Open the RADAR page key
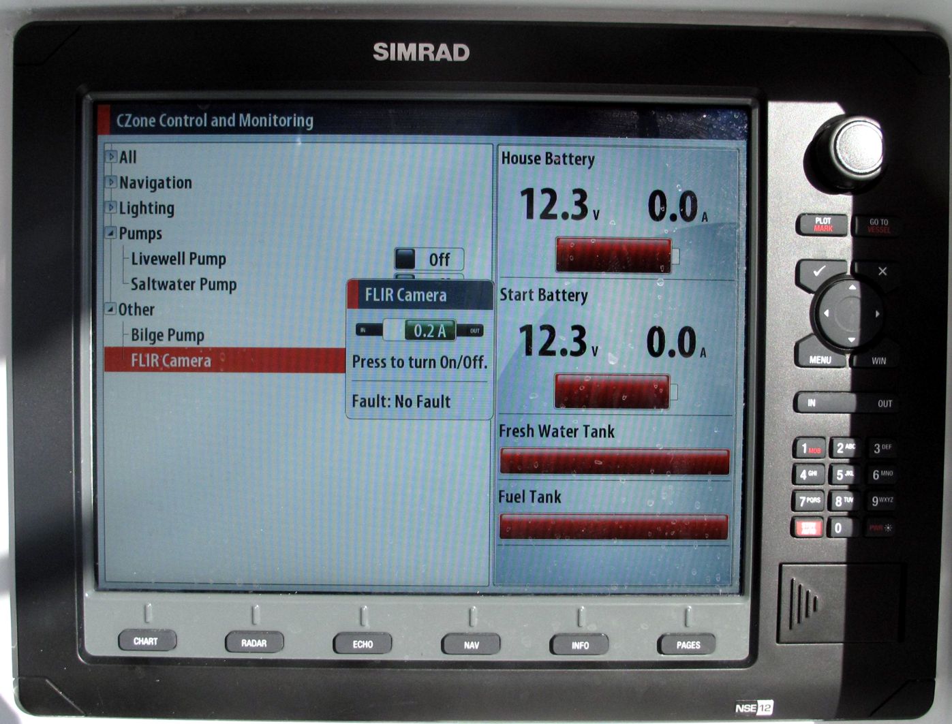The width and height of the screenshot is (952, 724). pos(254,643)
